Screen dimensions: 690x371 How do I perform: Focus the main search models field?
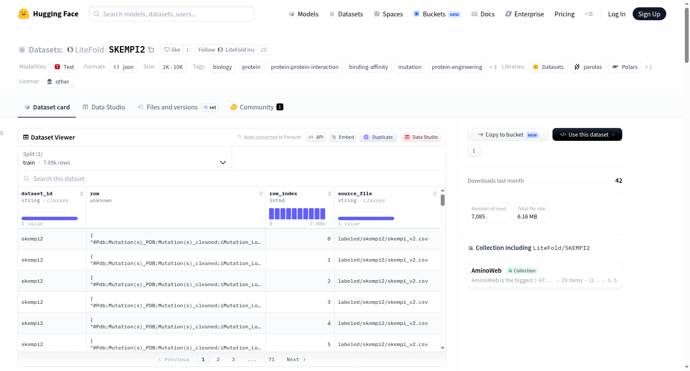tap(172, 14)
